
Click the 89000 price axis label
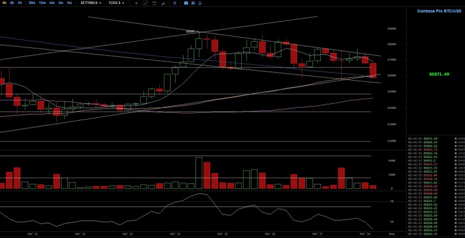tap(392, 29)
